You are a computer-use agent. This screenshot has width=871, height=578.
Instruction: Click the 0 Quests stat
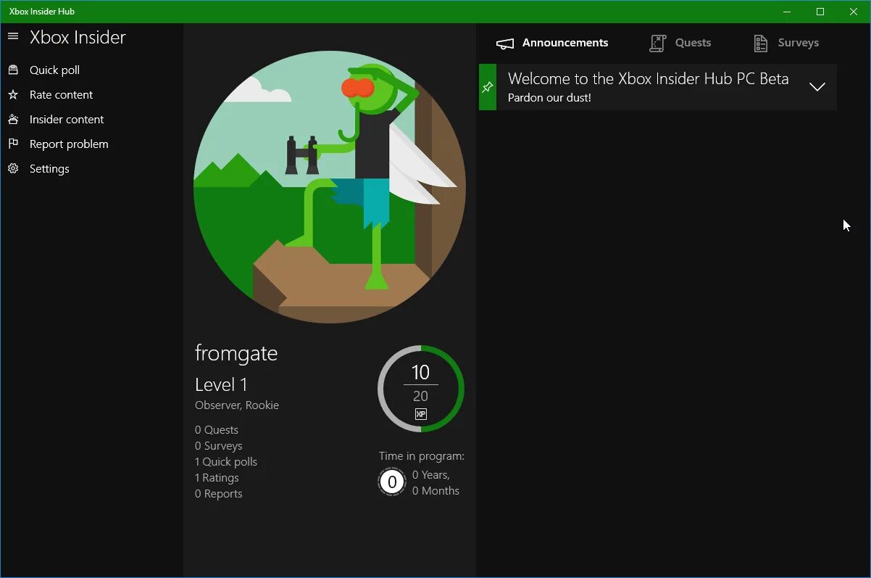[217, 430]
